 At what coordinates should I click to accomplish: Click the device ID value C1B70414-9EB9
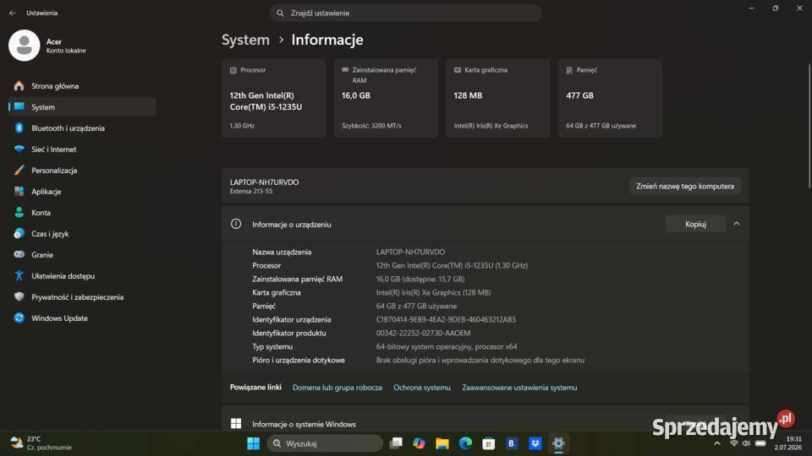click(446, 319)
